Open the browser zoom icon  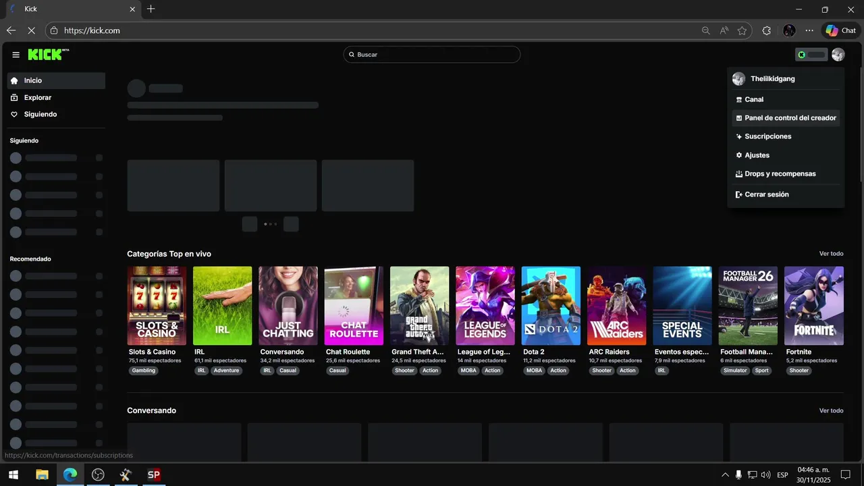tap(705, 30)
